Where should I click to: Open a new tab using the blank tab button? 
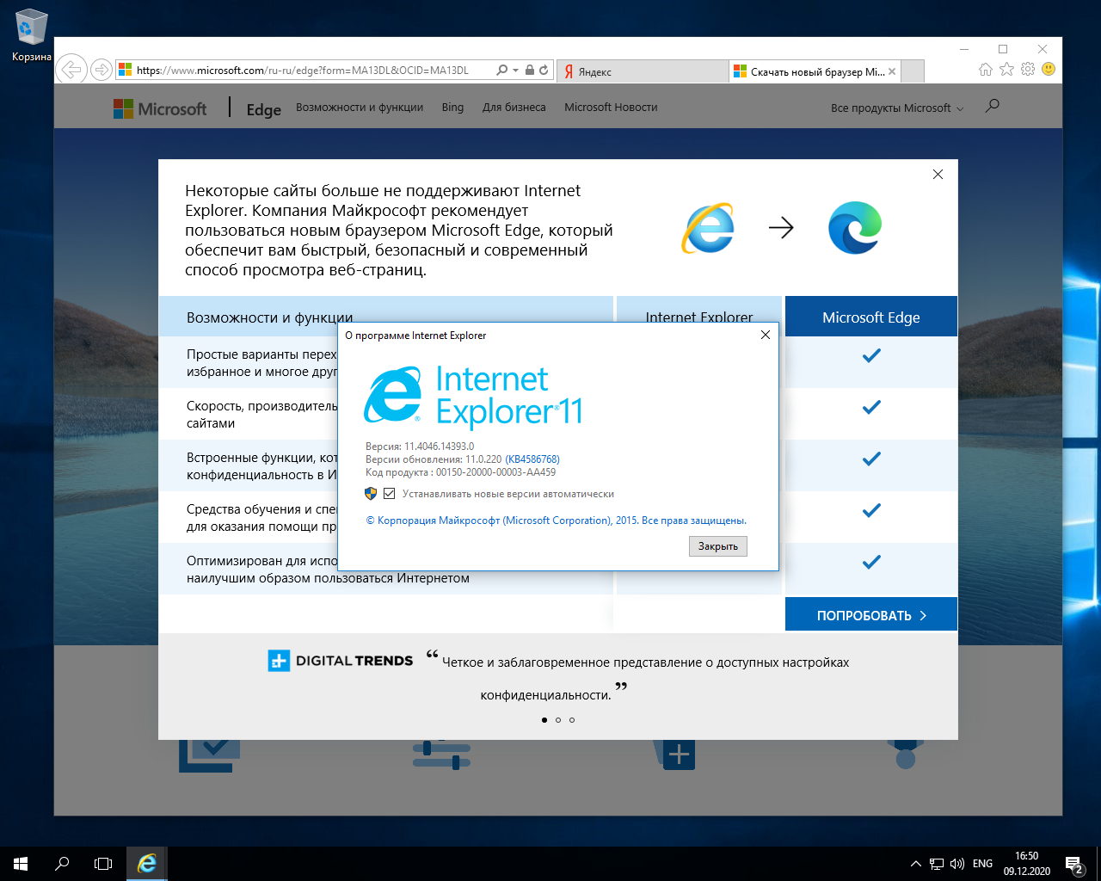913,71
